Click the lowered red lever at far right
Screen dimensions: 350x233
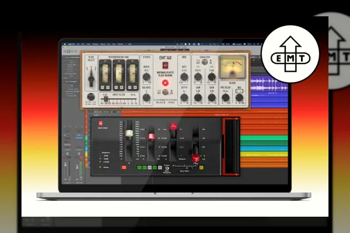point(195,158)
